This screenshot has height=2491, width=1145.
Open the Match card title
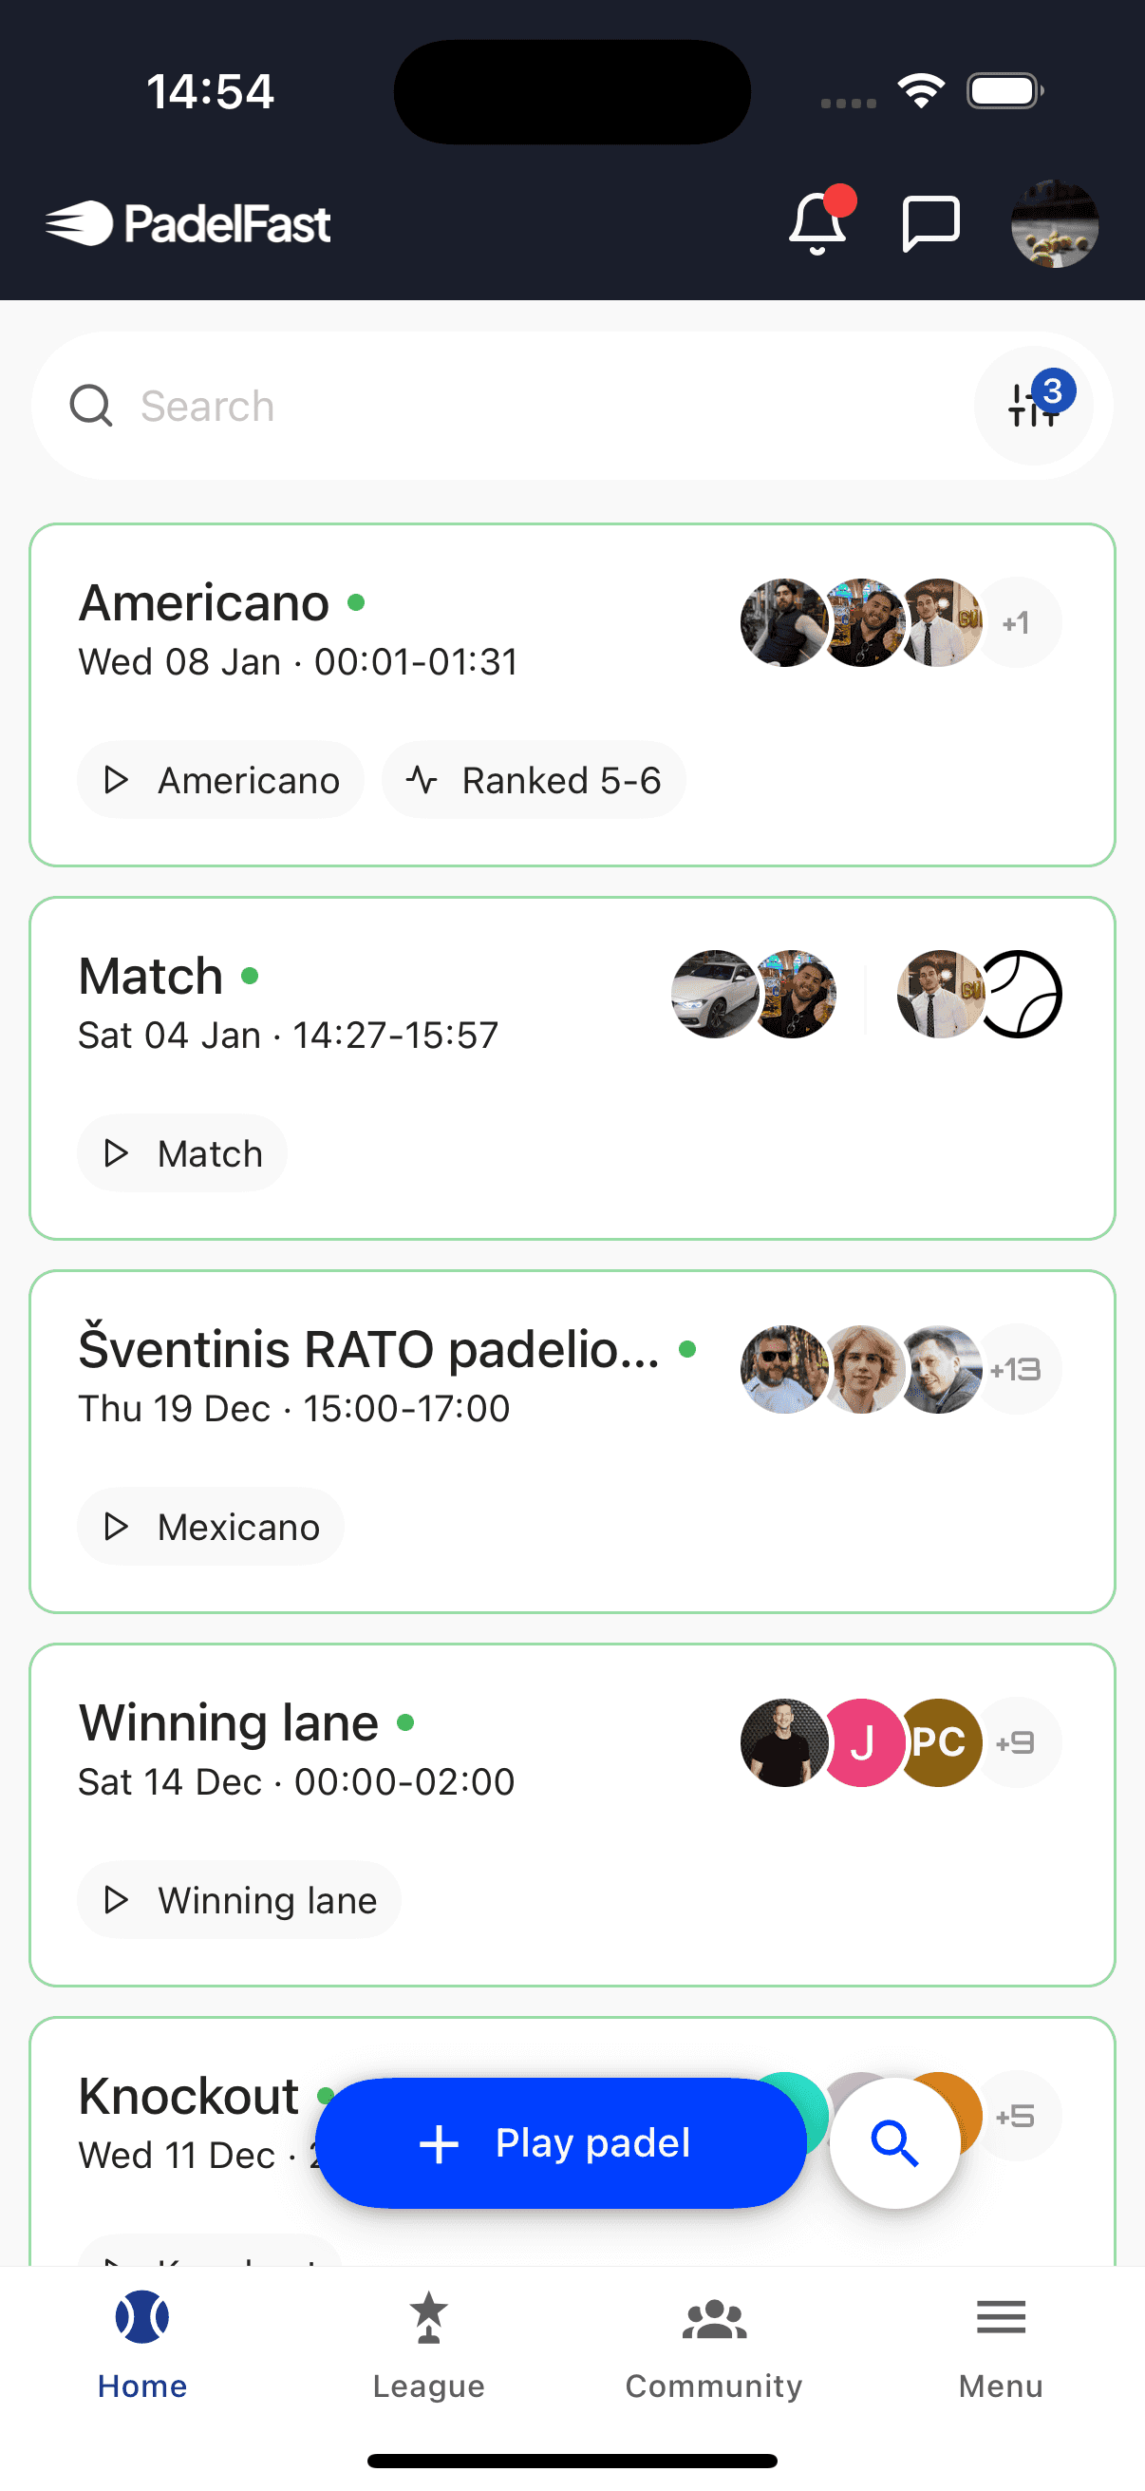(x=151, y=976)
